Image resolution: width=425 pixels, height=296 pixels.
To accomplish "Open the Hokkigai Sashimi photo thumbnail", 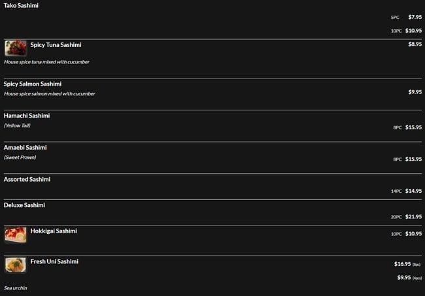I will coord(16,235).
